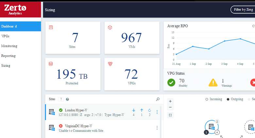This screenshot has height=138, width=255.
Task: Click London Hyper-V green status icon
Action: coord(61,110)
